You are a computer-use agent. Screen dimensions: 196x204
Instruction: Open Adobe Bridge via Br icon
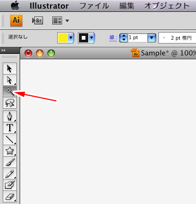(38, 21)
